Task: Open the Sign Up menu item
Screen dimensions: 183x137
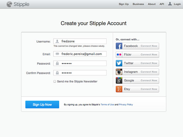Action: (x=124, y=4)
